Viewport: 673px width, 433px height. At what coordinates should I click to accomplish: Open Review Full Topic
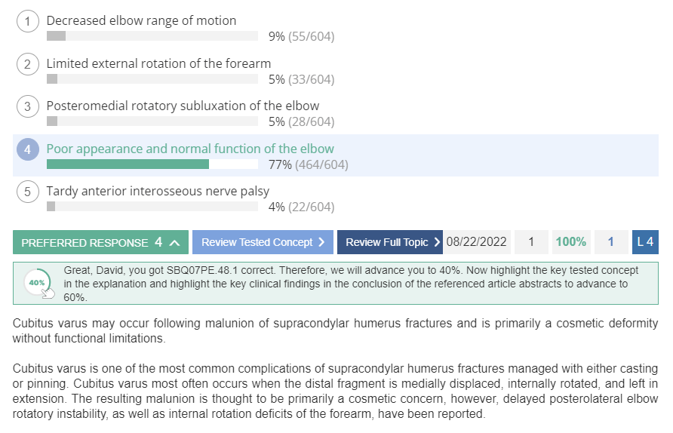click(x=390, y=242)
